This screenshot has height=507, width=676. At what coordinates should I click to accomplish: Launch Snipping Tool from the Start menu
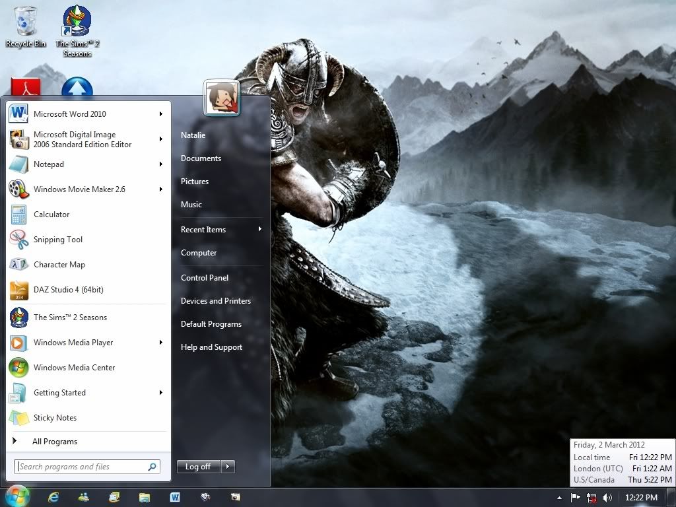pyautogui.click(x=58, y=240)
